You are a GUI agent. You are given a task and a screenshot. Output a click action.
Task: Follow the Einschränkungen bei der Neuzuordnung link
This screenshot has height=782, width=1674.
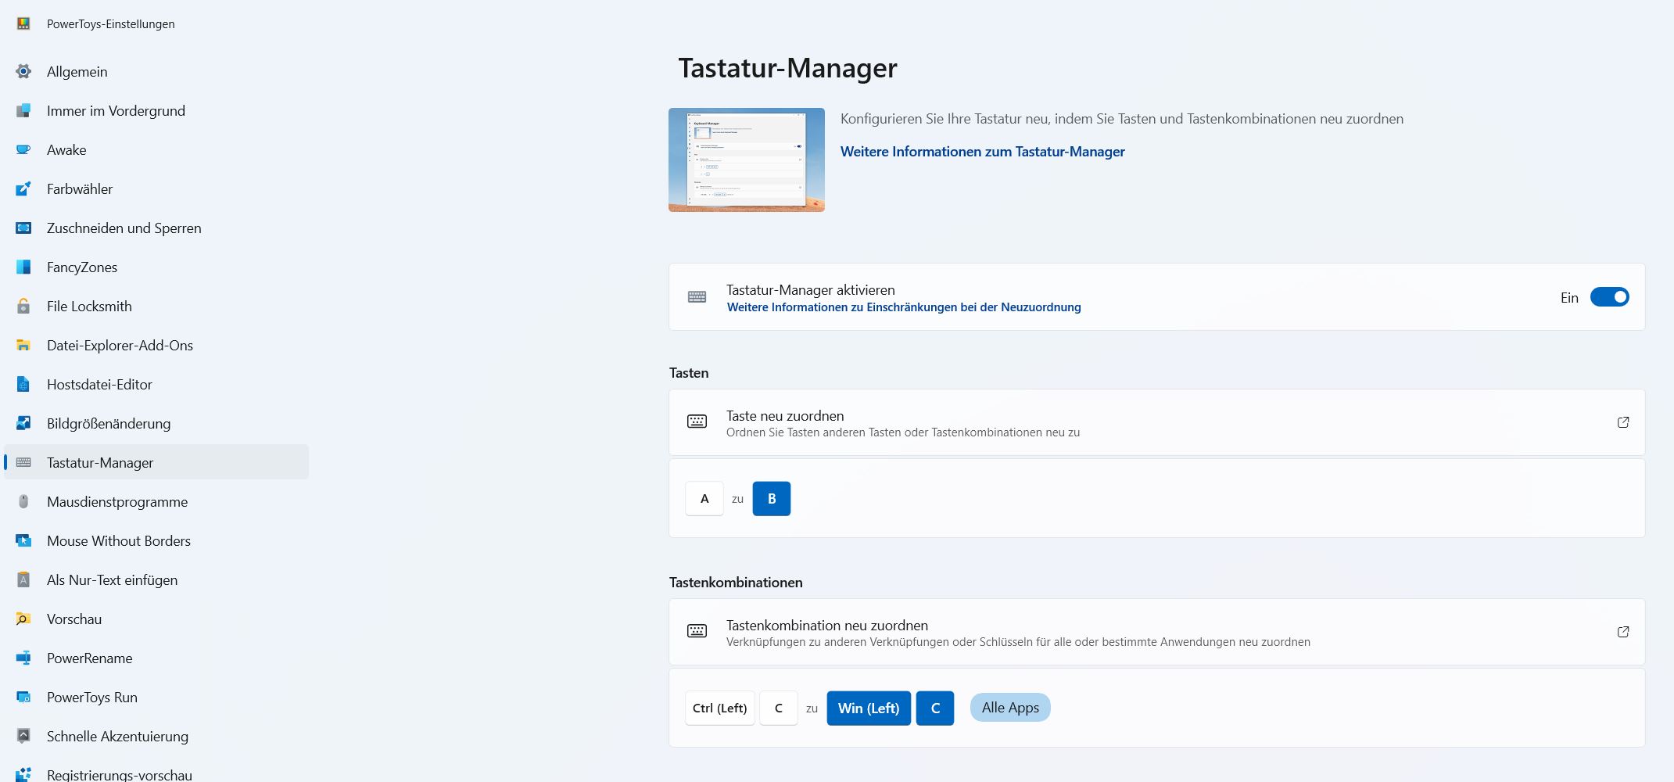coord(904,307)
